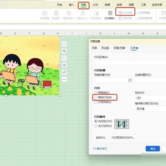Click the magnifier zoom icon beside picture
The image size is (166, 166).
64,51
